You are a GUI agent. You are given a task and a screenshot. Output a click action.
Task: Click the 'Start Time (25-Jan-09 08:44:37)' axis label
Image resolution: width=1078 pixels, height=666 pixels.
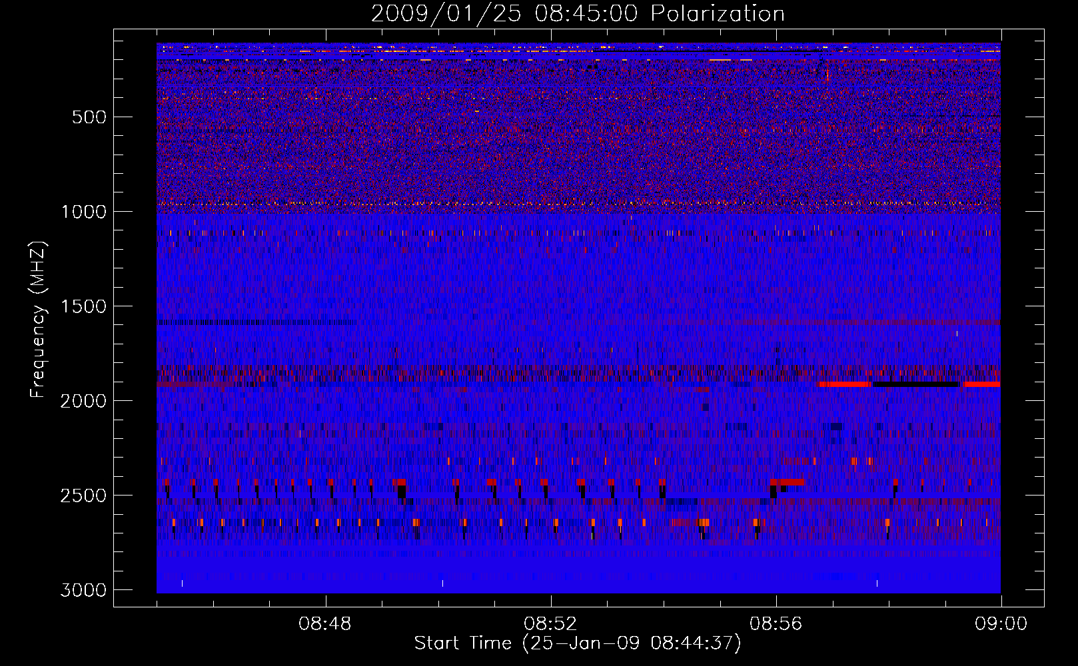578,643
